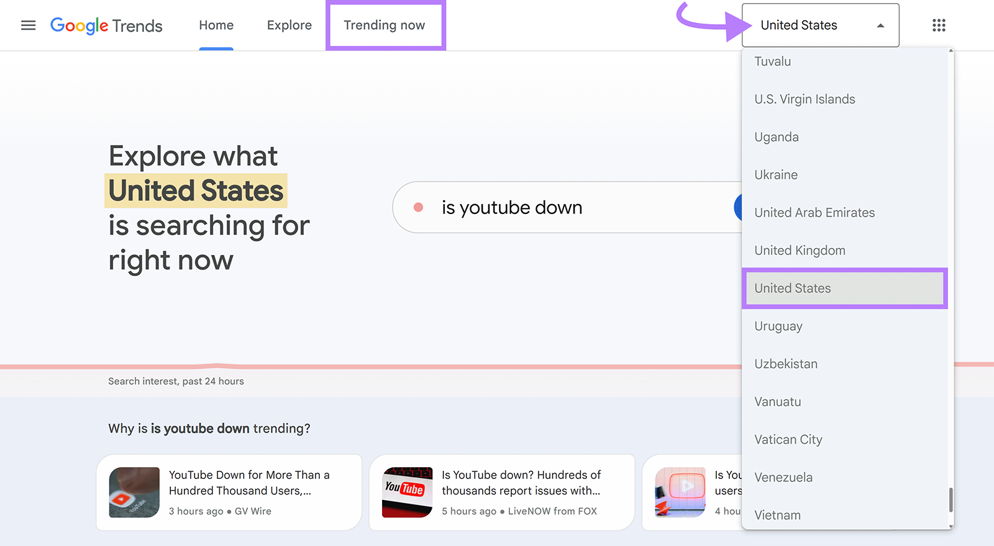
Task: Click the Google Trends logo
Action: [106, 25]
